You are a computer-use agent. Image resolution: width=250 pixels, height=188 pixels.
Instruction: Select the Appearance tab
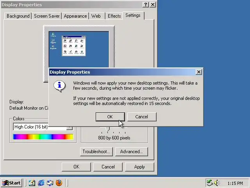75,16
